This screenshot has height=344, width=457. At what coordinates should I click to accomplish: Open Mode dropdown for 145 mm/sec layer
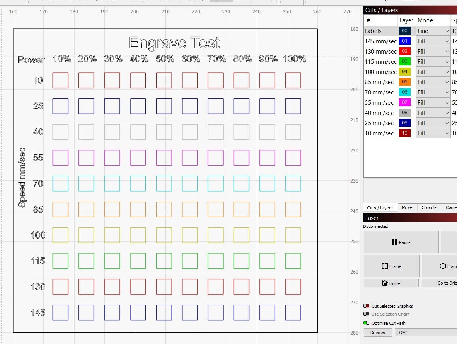click(433, 41)
